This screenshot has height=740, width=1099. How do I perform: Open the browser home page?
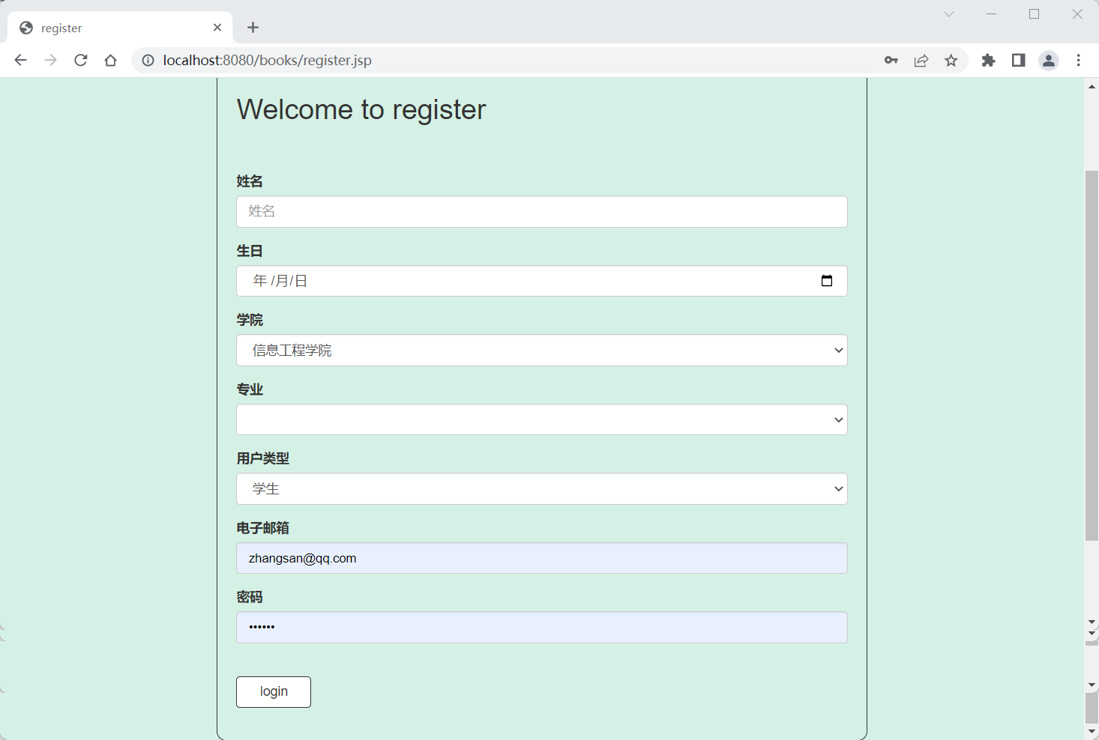click(111, 61)
